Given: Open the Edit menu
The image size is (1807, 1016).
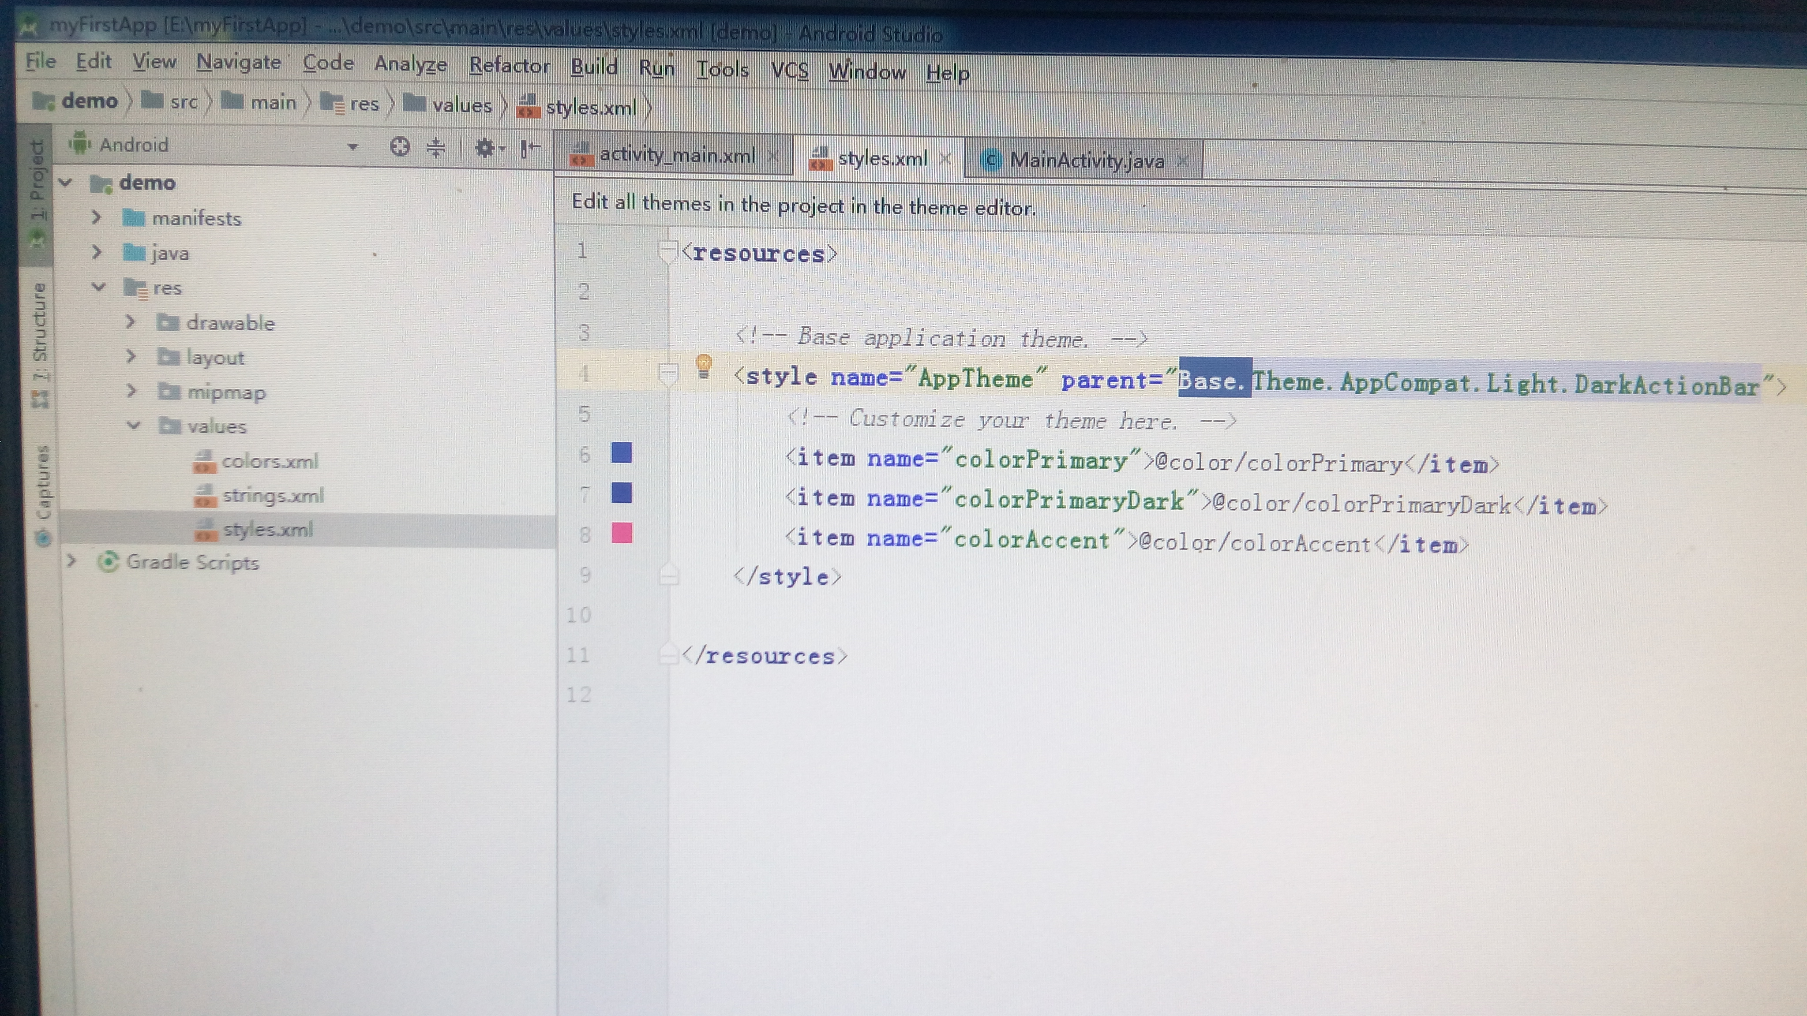Looking at the screenshot, I should [93, 62].
